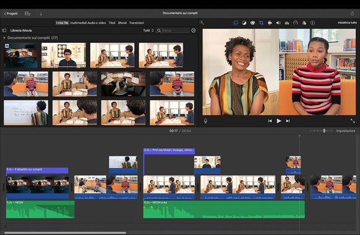Open the browser settings gear menu
360x235 pixels.
tap(194, 30)
